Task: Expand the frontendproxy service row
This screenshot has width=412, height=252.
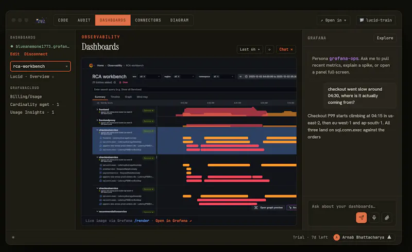Action: (97, 120)
